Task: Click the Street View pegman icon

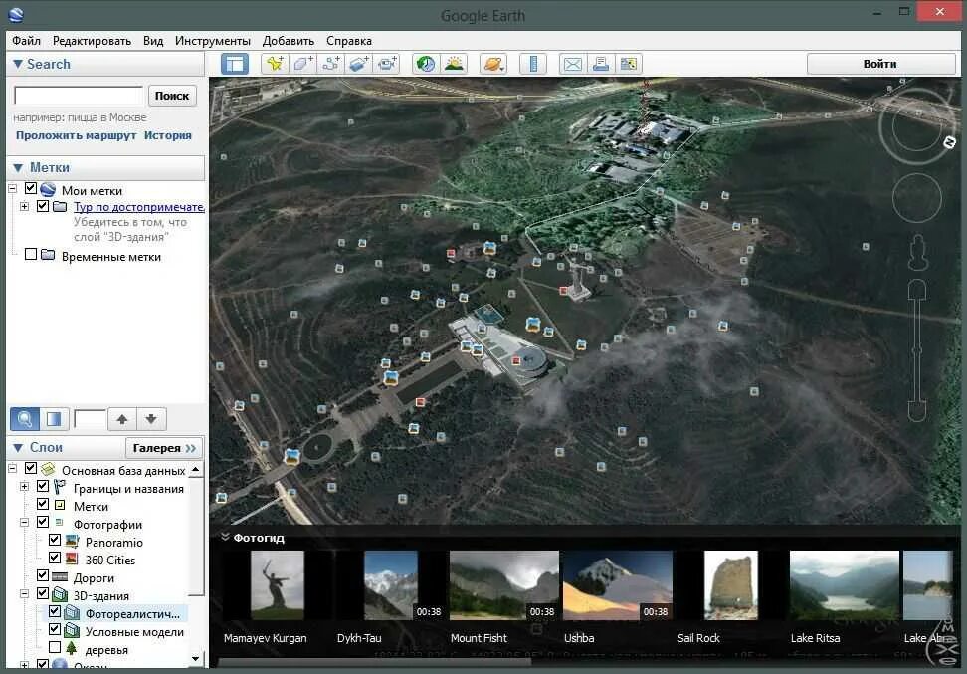Action: click(x=917, y=252)
